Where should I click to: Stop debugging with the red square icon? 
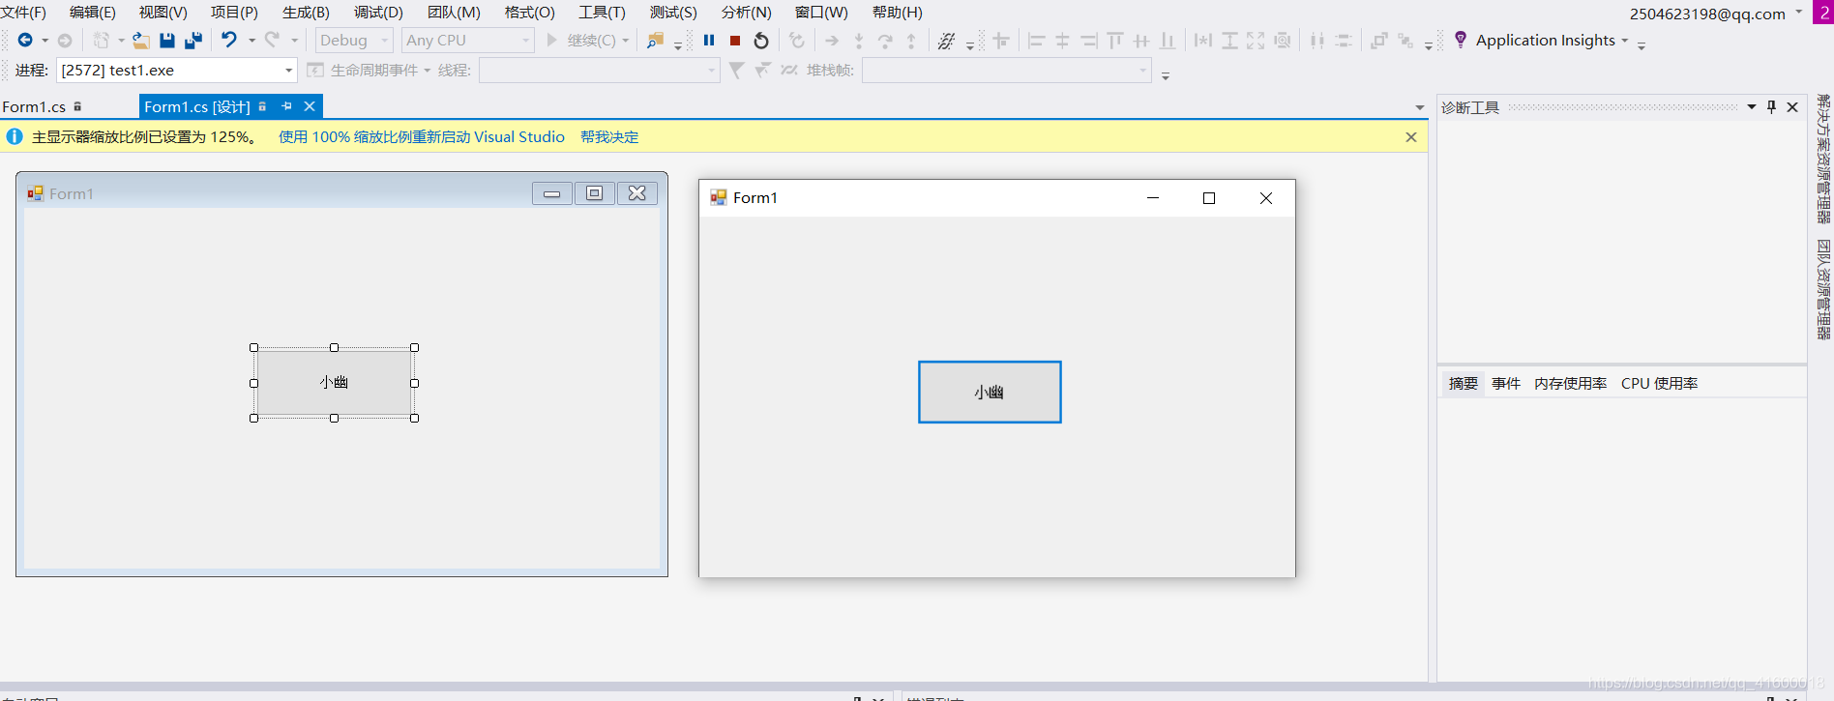point(735,41)
